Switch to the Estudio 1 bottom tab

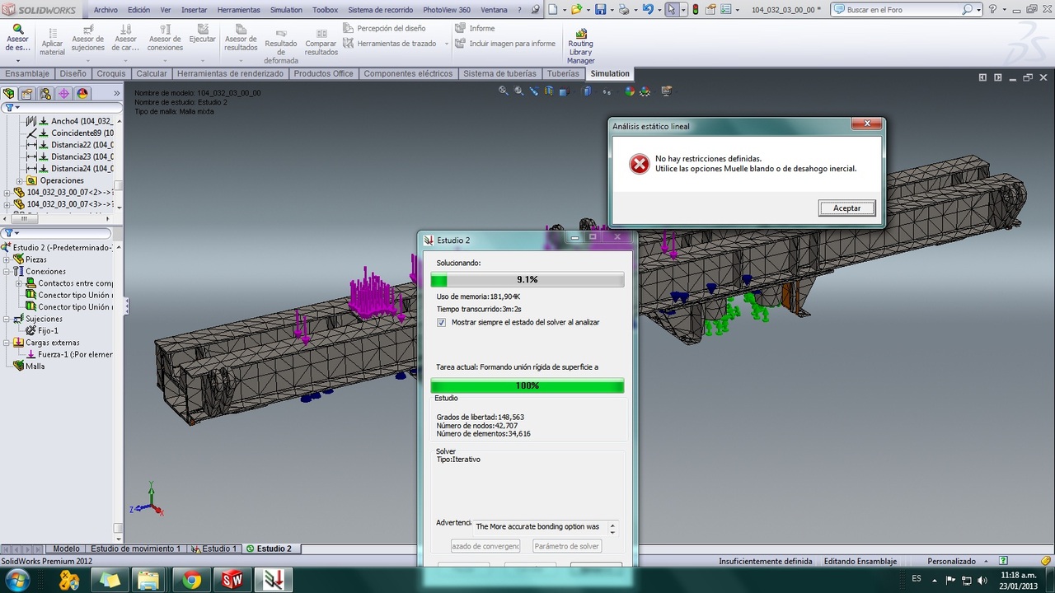coord(214,549)
